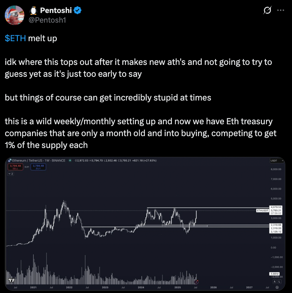The height and width of the screenshot is (293, 292).
Task: Click the Ethereum symbol logo icon
Action: click(10, 160)
